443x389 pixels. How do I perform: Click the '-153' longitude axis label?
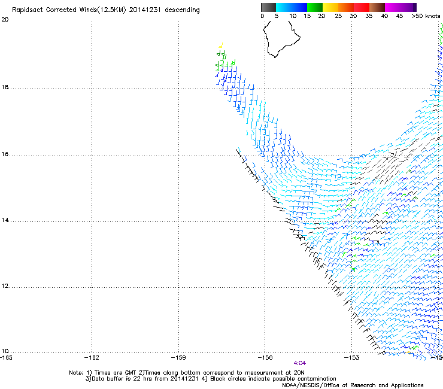352,358
